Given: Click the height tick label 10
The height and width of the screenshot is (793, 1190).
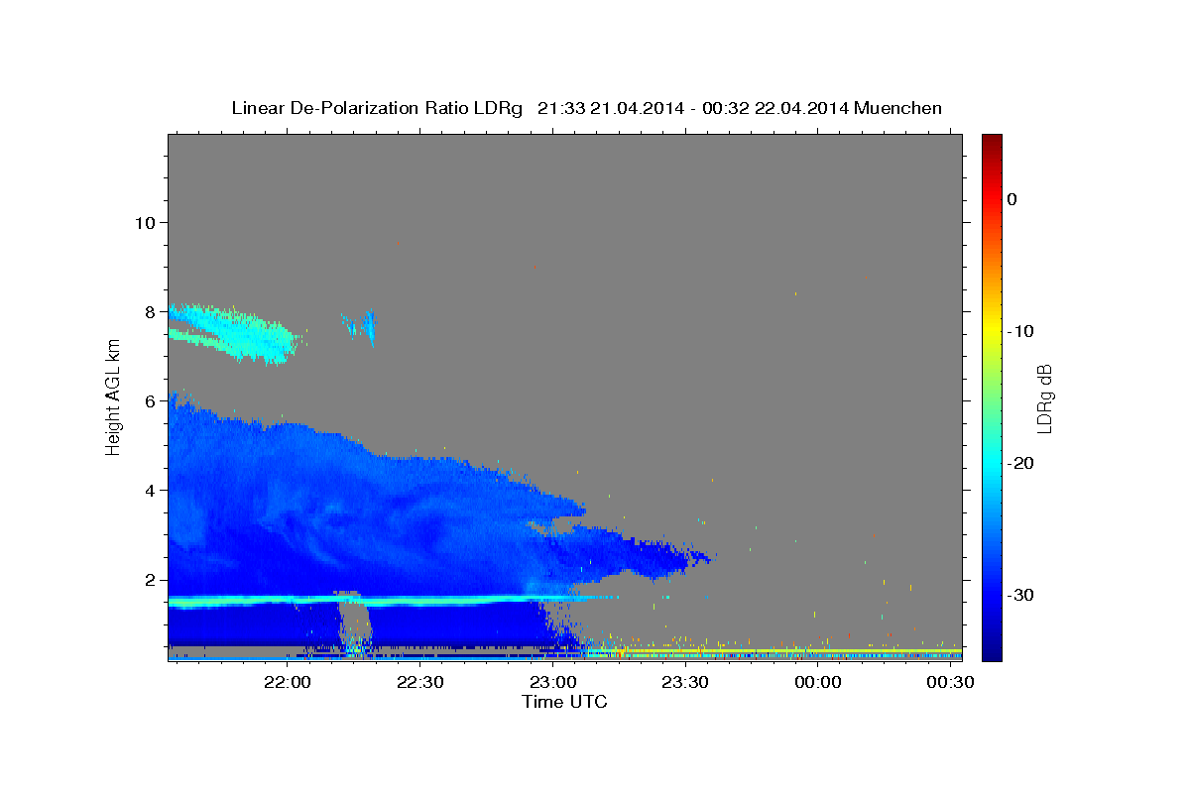Looking at the screenshot, I should [144, 222].
